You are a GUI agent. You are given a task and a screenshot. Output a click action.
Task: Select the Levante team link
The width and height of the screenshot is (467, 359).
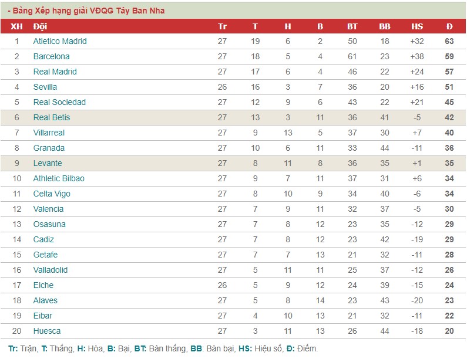click(x=48, y=163)
